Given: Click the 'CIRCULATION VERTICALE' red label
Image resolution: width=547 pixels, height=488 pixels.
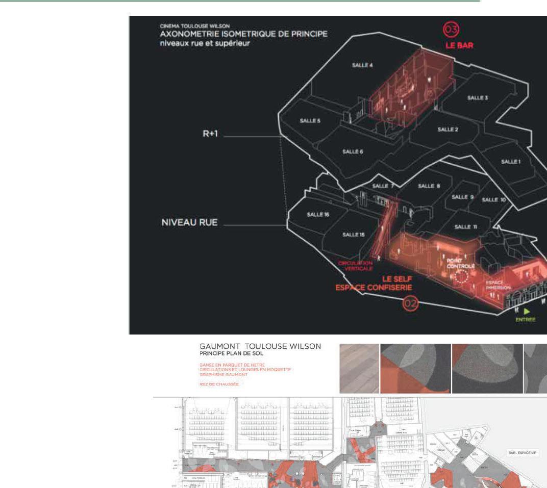Looking at the screenshot, I should [356, 266].
